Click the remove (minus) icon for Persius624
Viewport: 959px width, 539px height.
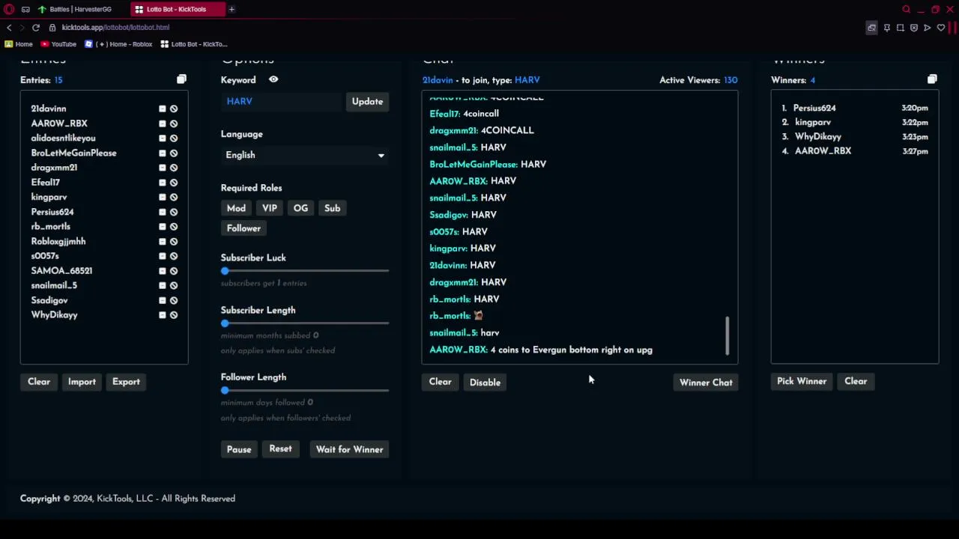click(162, 212)
